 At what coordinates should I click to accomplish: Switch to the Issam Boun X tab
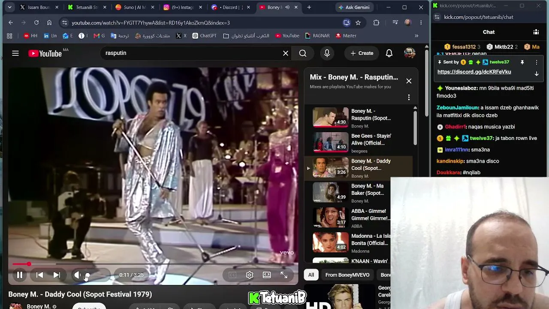(39, 7)
